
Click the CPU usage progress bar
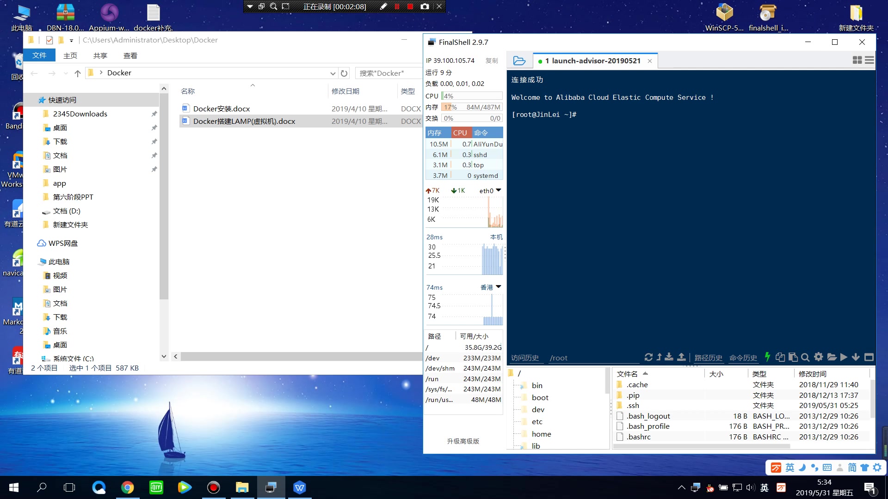472,96
